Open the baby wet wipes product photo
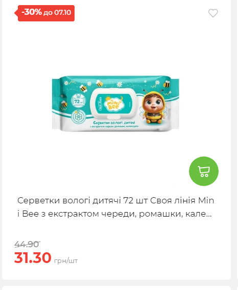 click(x=115, y=103)
